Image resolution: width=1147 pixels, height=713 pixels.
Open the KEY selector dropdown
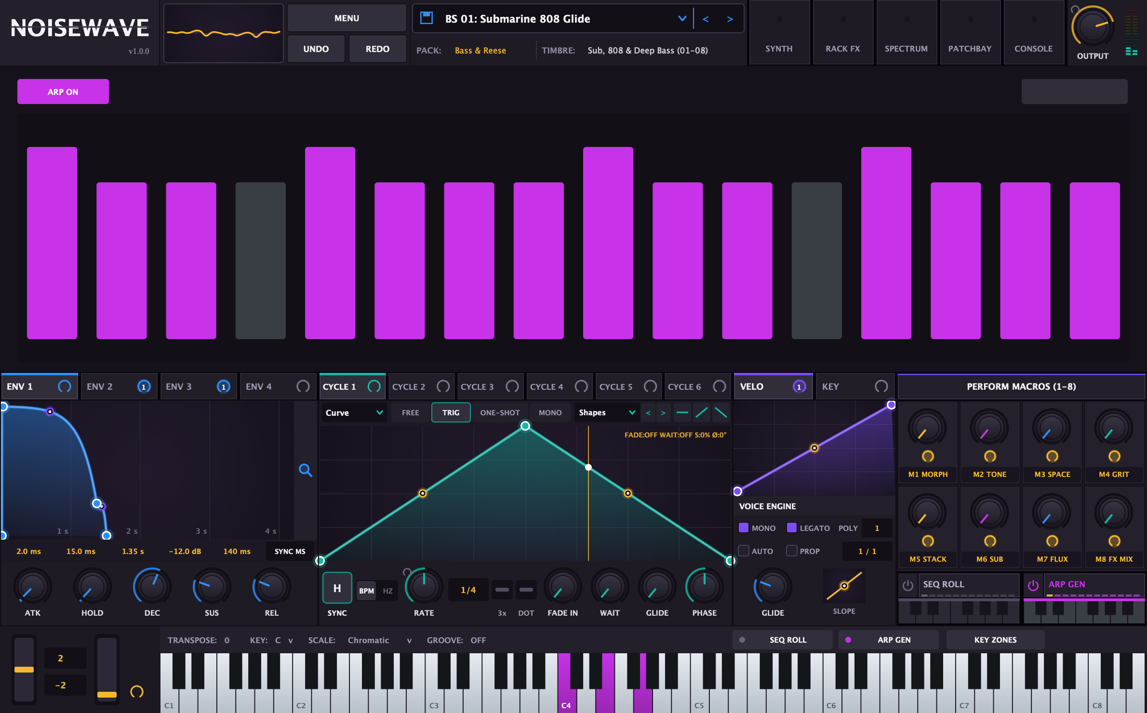tap(284, 640)
